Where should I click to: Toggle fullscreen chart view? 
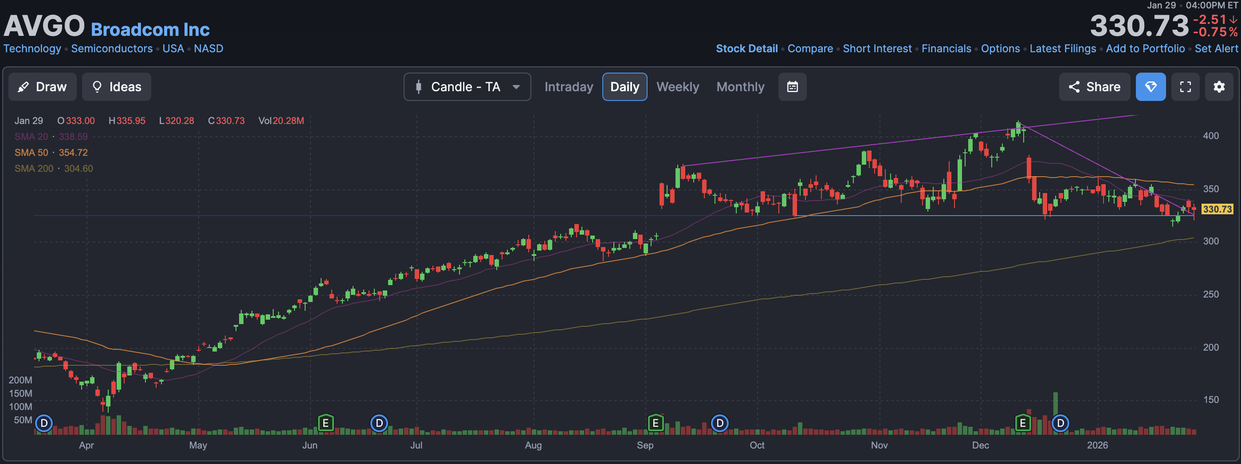1186,86
